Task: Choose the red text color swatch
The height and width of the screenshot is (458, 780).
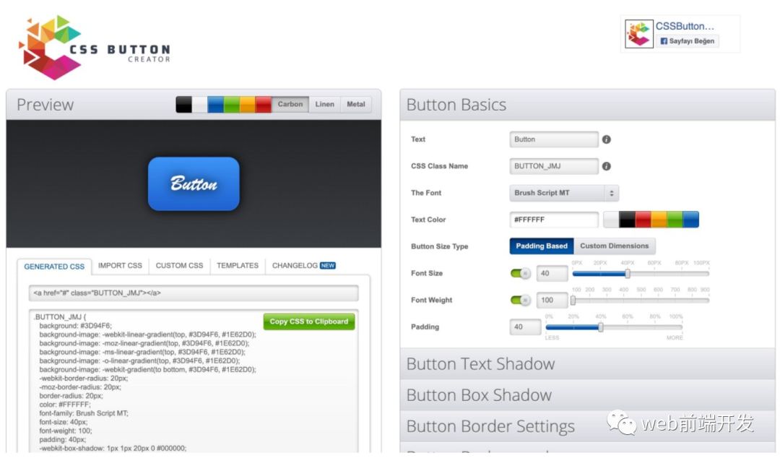Action: click(643, 220)
